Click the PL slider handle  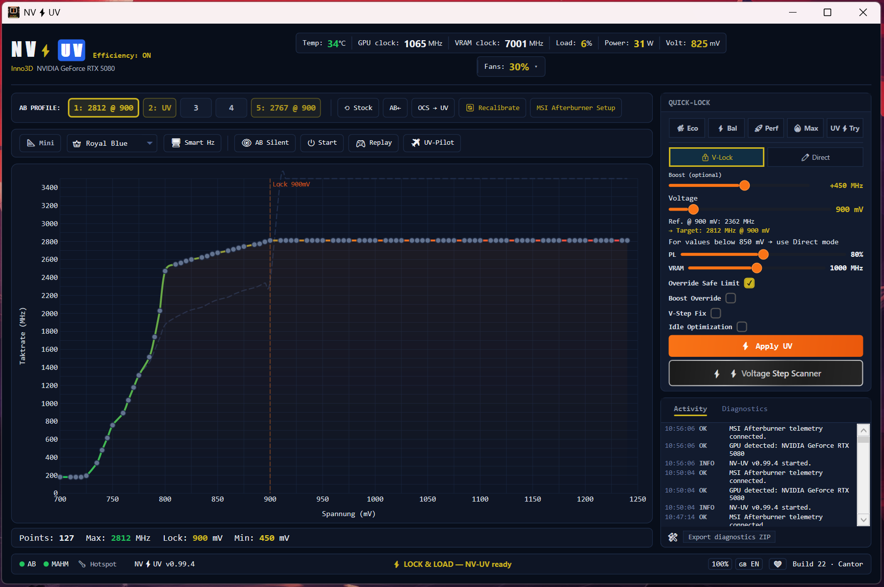pyautogui.click(x=763, y=255)
